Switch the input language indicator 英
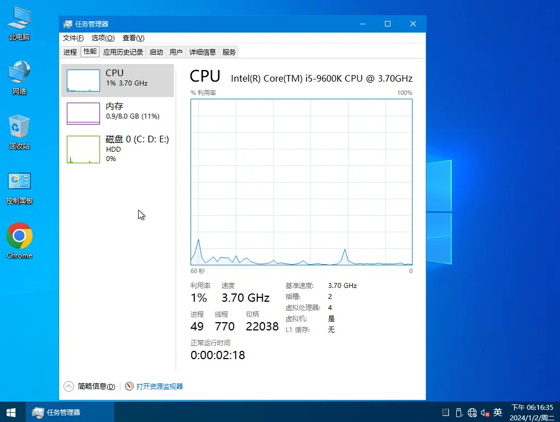Screen dimensions: 560x422 click(498, 412)
